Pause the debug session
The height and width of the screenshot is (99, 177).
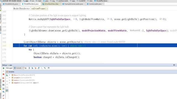click(4, 71)
